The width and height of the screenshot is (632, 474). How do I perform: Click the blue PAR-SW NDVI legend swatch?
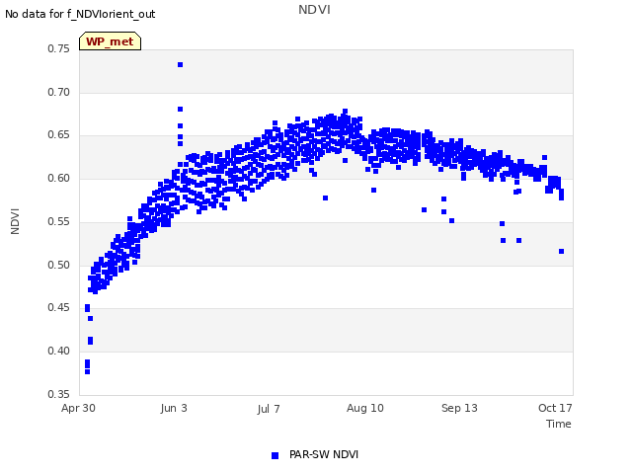pyautogui.click(x=275, y=455)
